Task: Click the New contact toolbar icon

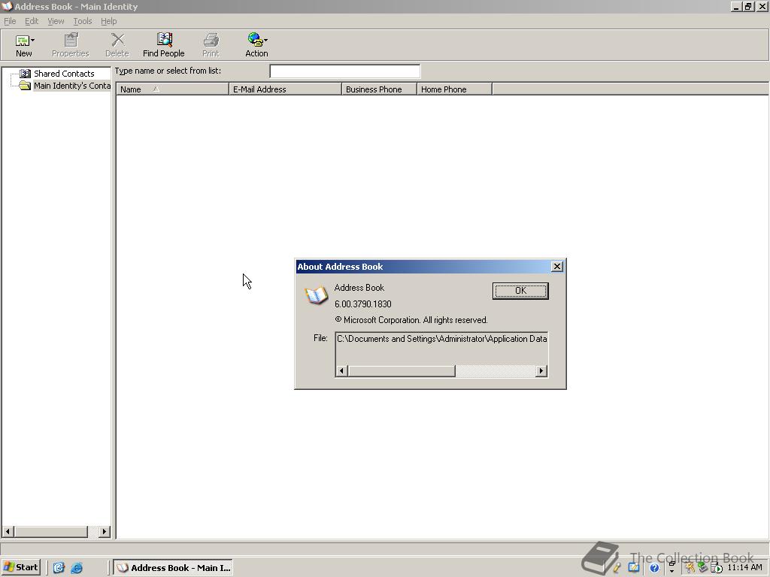Action: coord(22,41)
